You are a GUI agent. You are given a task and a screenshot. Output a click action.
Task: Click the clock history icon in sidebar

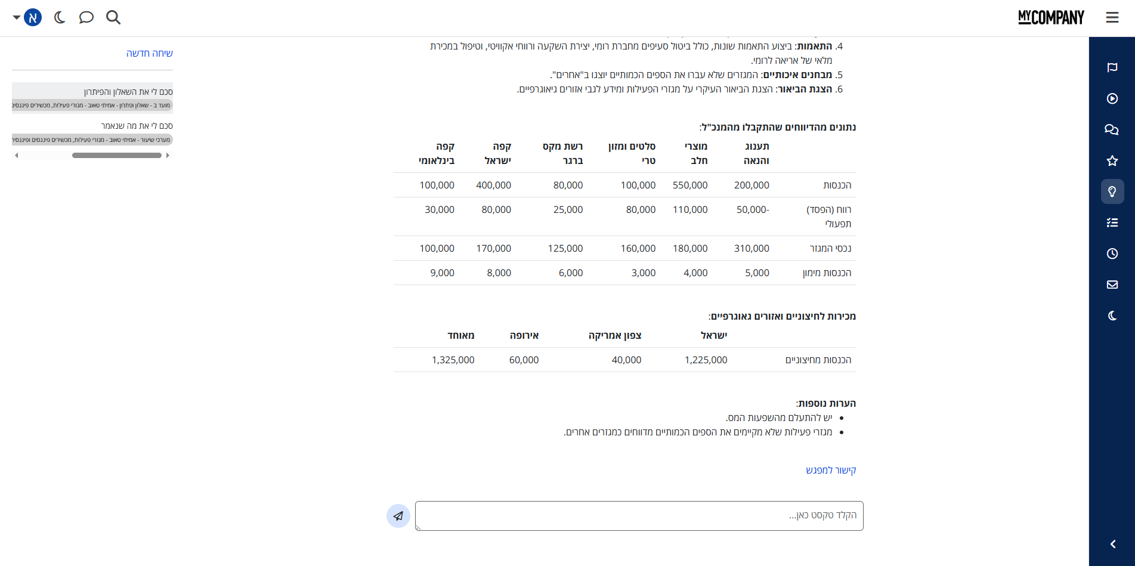tap(1112, 253)
